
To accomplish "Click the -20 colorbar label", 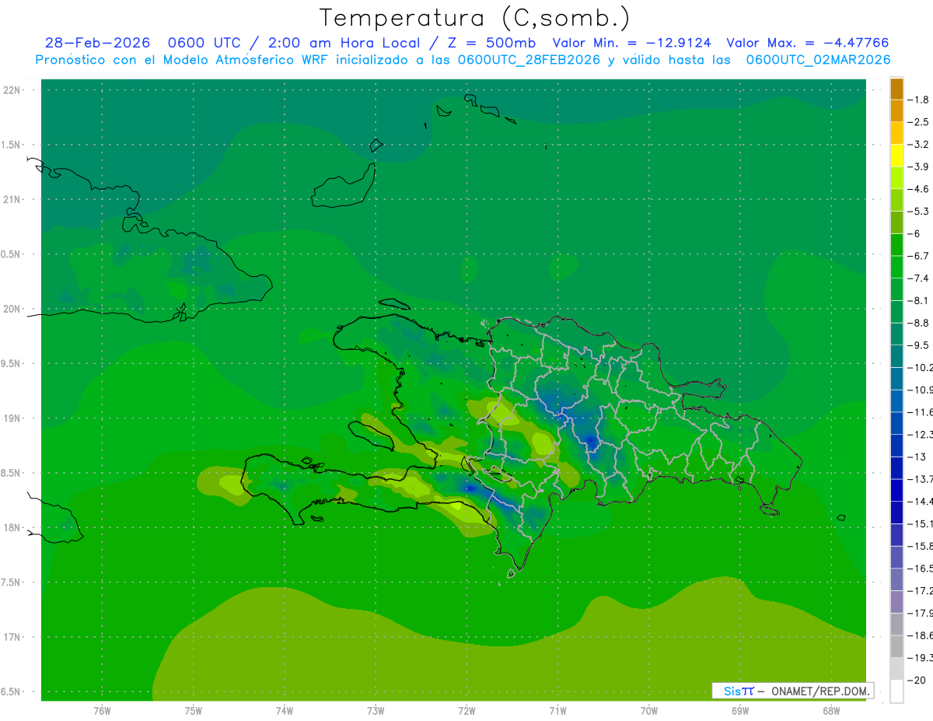I will 917,681.
